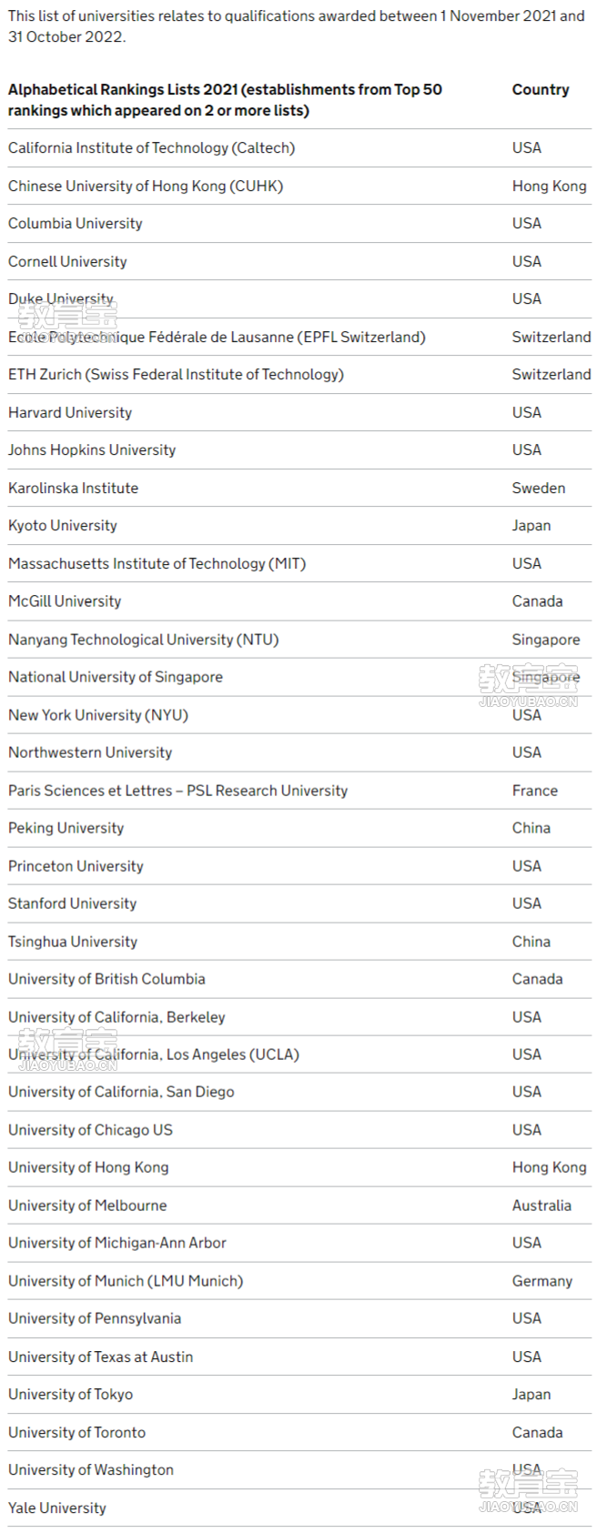This screenshot has height=1533, width=597.
Task: Select University of British Columbia text
Action: [x=106, y=979]
